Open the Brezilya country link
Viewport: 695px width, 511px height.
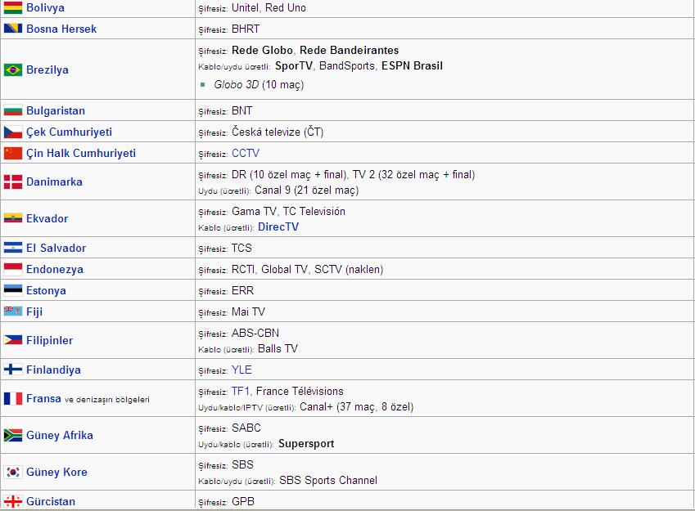click(47, 69)
